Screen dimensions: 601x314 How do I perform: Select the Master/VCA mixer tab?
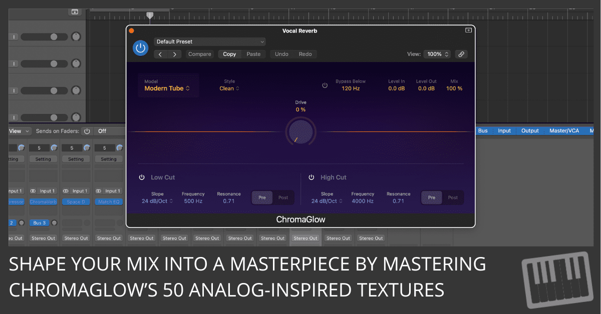564,131
